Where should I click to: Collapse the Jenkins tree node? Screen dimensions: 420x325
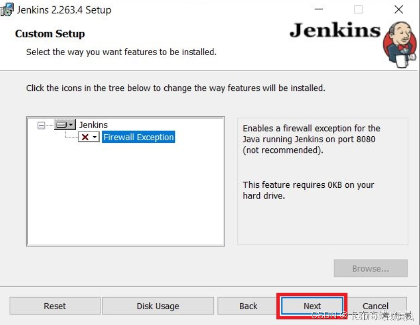tap(41, 125)
